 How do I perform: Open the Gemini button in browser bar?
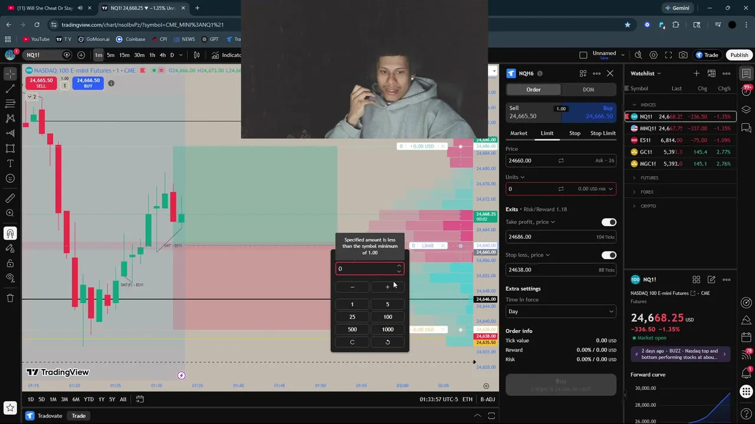tap(677, 8)
